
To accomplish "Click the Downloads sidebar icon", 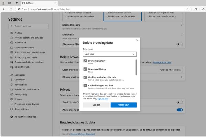I will coord(12,80).
